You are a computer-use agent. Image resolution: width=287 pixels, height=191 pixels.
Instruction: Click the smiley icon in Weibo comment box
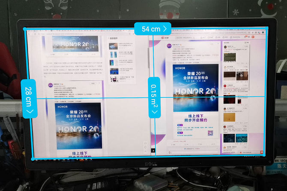170,152
